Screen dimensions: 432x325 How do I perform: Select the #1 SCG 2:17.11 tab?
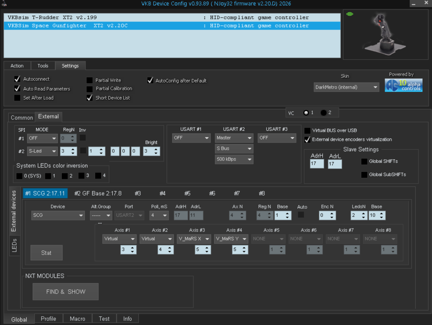(45, 193)
